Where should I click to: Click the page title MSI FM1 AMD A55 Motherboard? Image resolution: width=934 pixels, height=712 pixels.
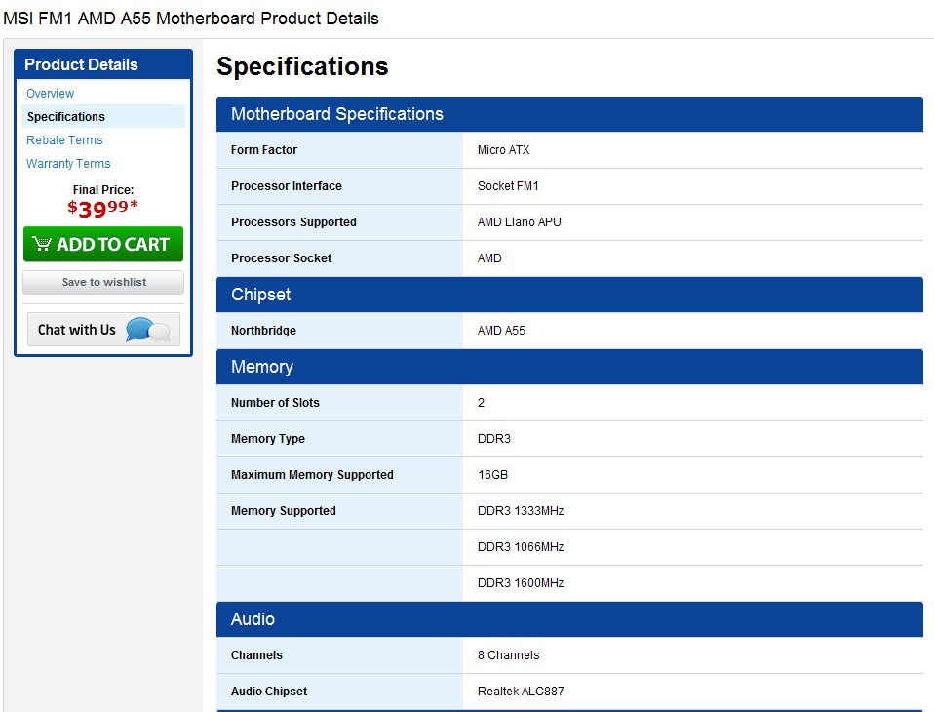[191, 18]
